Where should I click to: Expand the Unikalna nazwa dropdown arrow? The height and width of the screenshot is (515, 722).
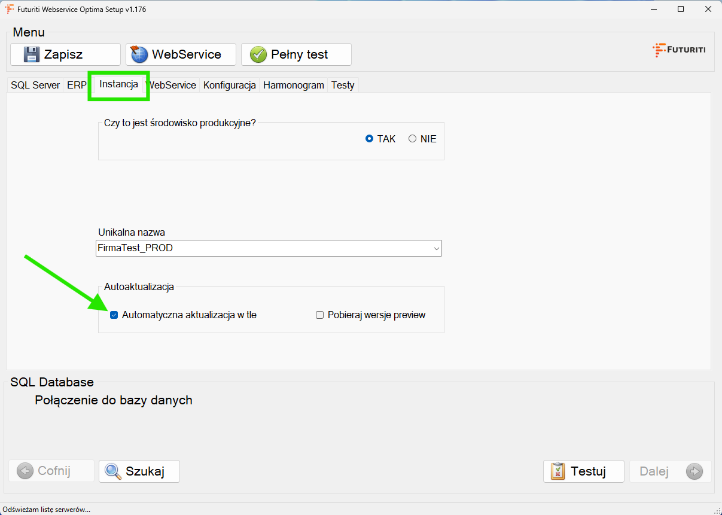tap(436, 248)
